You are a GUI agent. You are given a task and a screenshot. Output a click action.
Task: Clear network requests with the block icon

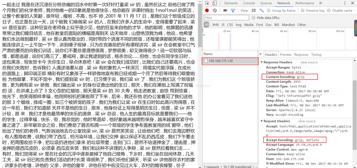coord(214,10)
